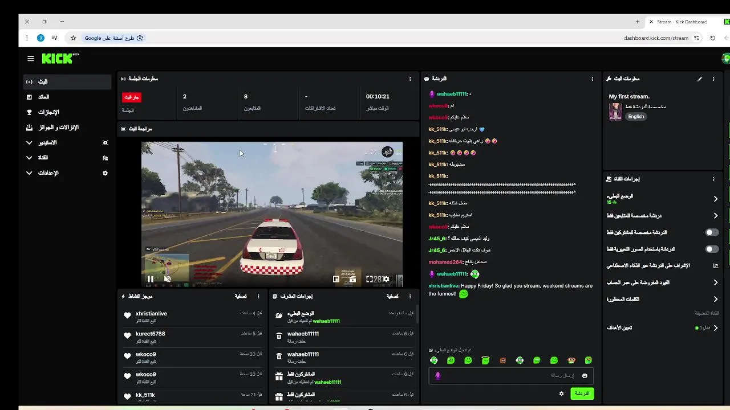This screenshot has height=410, width=730.
Task: Open three-dot menu of الدردشة panel
Action: (592, 79)
